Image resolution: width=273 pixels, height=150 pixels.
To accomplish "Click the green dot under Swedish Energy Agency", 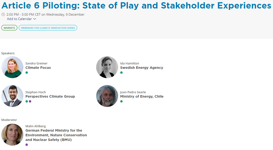I will click(x=121, y=73).
